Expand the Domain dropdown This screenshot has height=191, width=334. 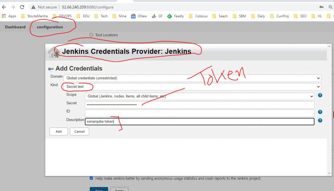click(192, 78)
